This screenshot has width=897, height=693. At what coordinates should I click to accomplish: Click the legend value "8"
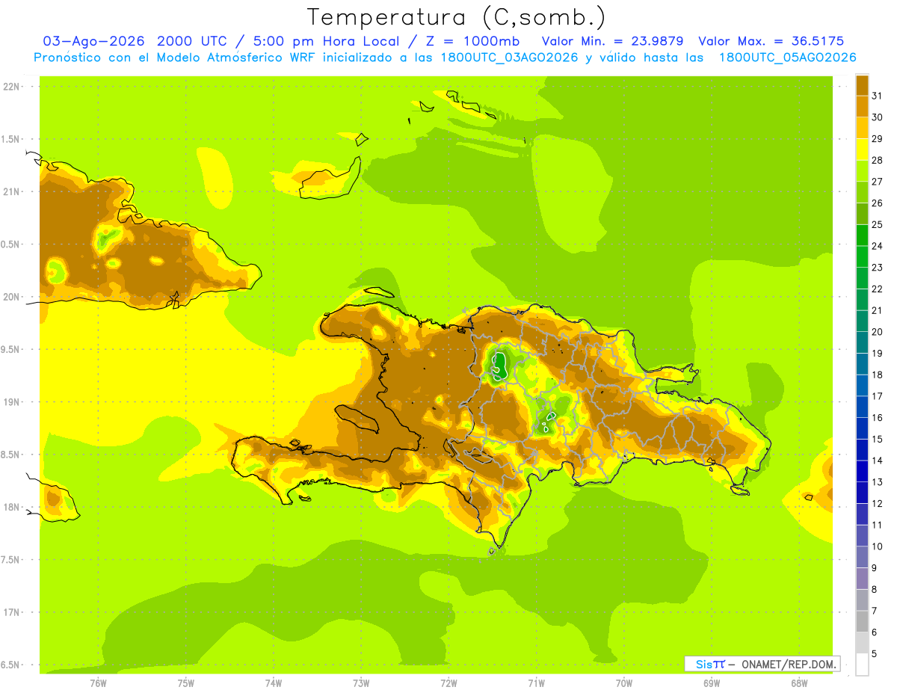click(x=875, y=589)
